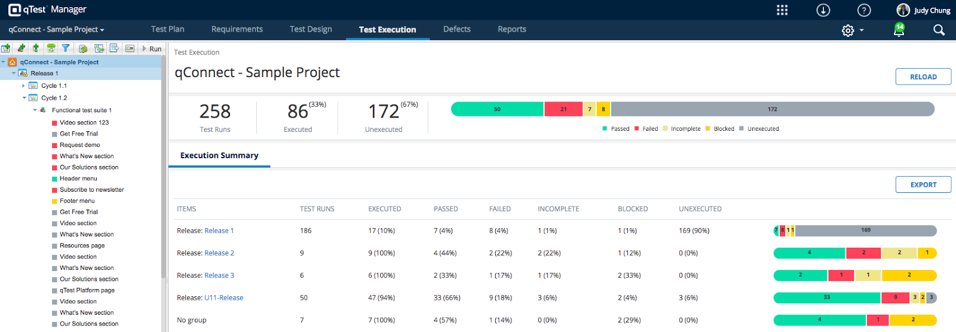Image resolution: width=956 pixels, height=332 pixels.
Task: Click the add test cycle toolbar icon
Action: pyautogui.click(x=6, y=48)
